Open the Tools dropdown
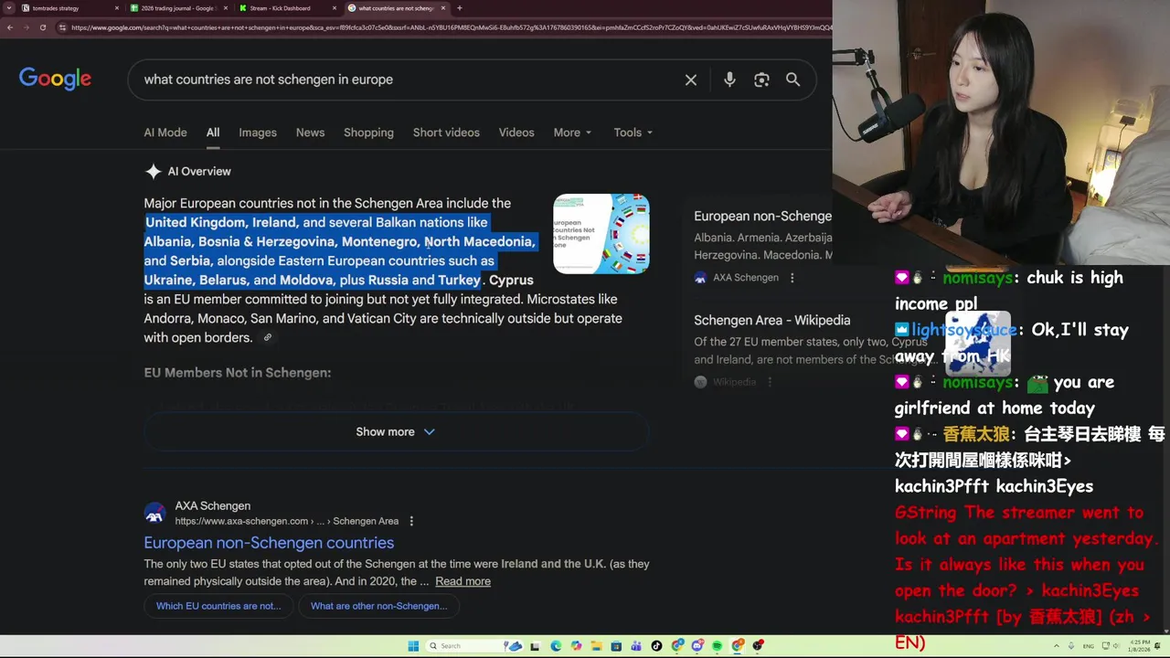Screen dimensions: 1170x658 click(x=633, y=133)
